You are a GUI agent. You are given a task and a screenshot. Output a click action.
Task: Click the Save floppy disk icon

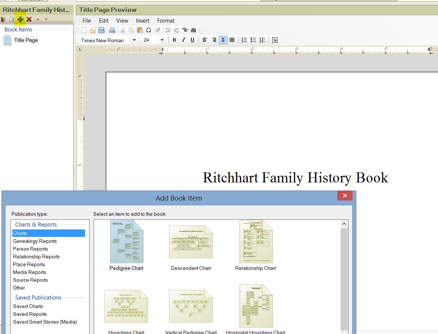(101, 30)
